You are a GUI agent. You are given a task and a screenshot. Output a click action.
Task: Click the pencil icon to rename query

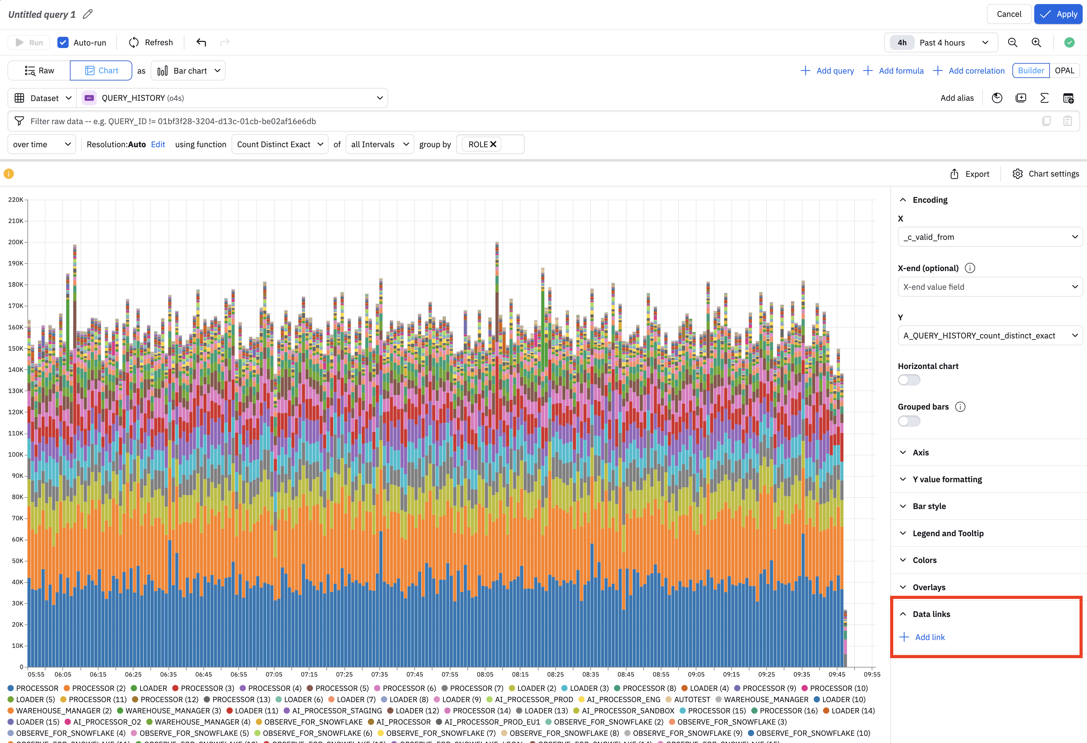[87, 14]
